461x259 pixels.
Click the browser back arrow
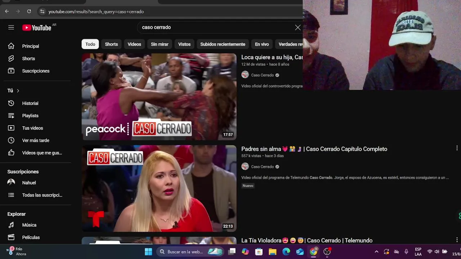[x=7, y=12]
